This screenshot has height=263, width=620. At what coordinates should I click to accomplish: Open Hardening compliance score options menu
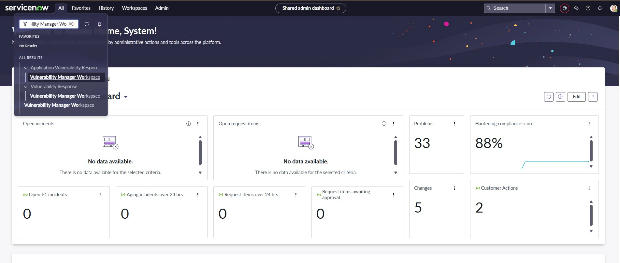pos(589,124)
